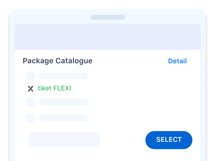Viewport: 215px width, 161px height.
Task: Click the placeholder circle above tiket FLEXI
Action: coord(31,76)
